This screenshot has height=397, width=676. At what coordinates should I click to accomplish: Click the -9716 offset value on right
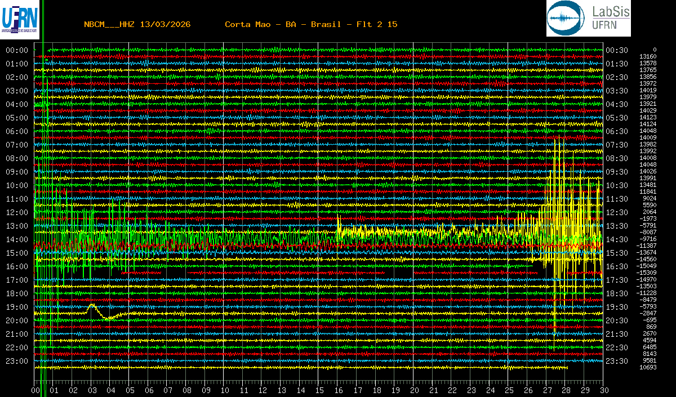tap(647, 239)
